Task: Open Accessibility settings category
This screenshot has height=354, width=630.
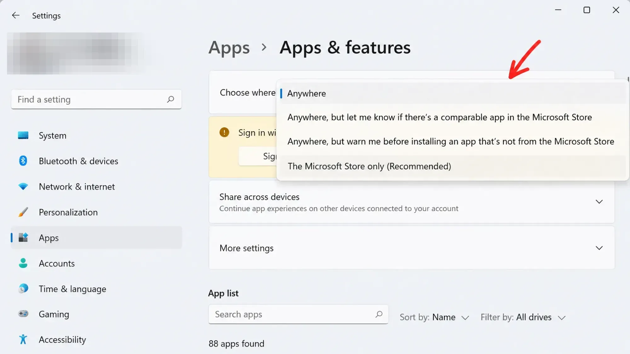Action: [96, 340]
